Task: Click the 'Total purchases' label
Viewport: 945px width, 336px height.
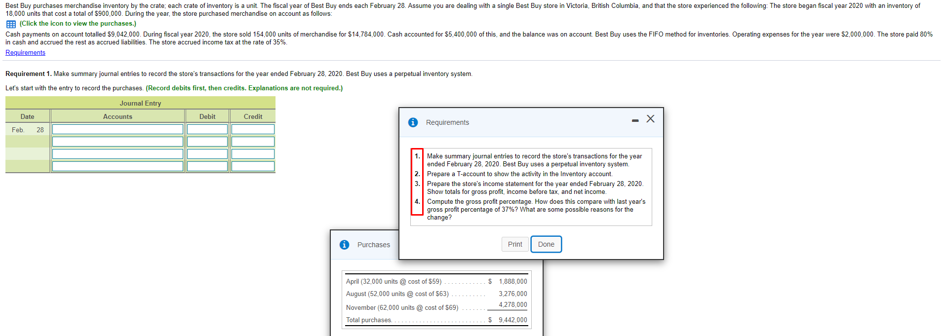Action: click(369, 320)
